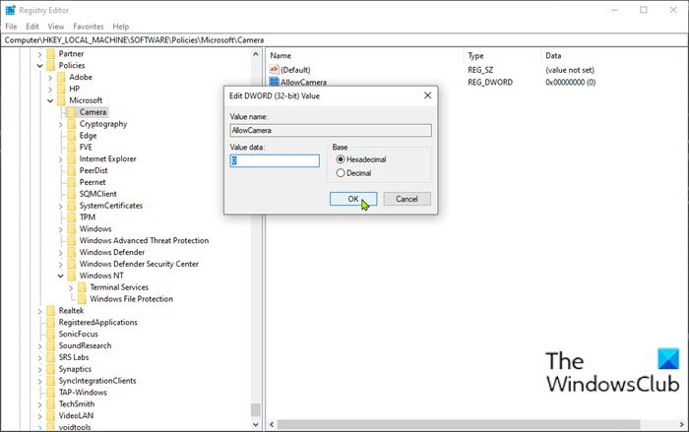Confirm the DWORD edit with OK

353,199
